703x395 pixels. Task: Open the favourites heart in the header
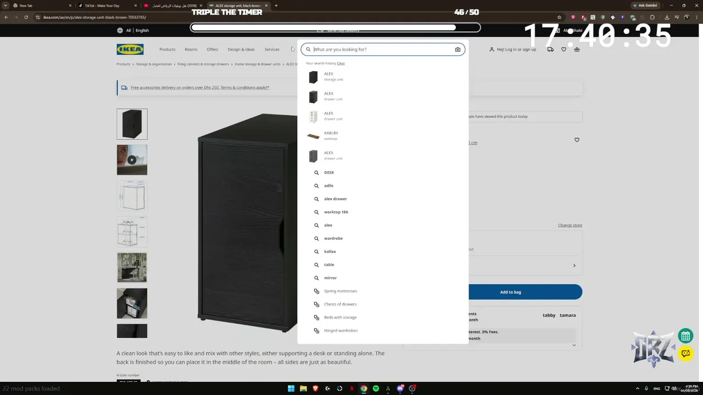[x=563, y=49]
